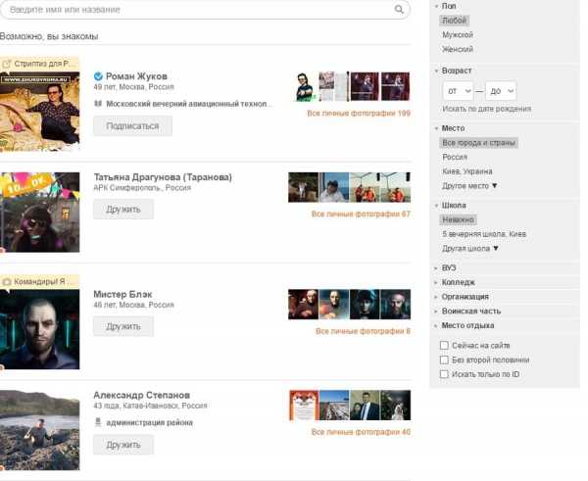Open the age 'от' dropdown
The image size is (588, 481).
tap(458, 91)
